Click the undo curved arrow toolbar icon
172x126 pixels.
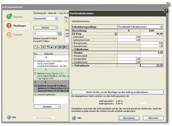pos(47,47)
